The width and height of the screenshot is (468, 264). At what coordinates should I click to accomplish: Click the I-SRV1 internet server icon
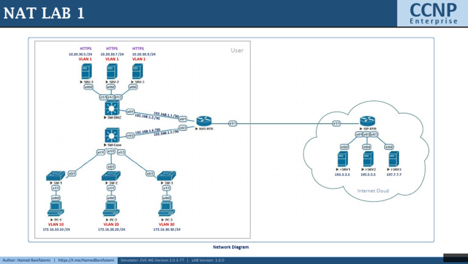pos(342,159)
